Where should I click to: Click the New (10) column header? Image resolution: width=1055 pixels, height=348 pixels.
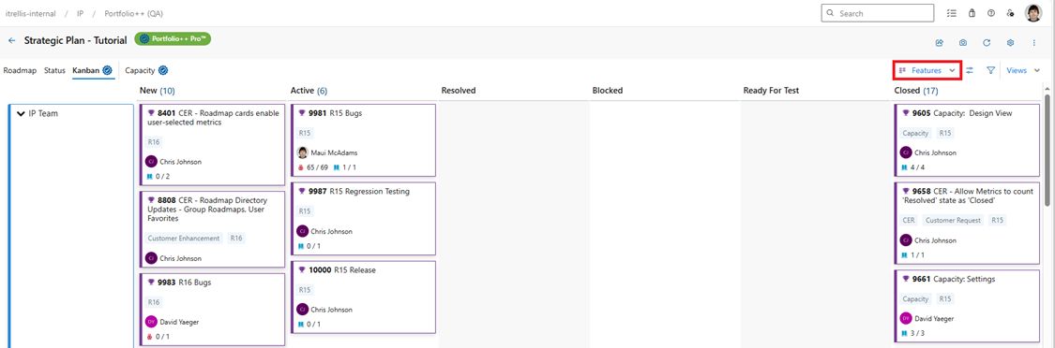(158, 90)
